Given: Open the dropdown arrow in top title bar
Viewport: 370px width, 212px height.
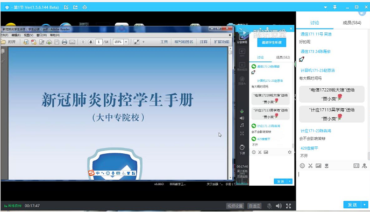Looking at the screenshot, I should 325,8.
